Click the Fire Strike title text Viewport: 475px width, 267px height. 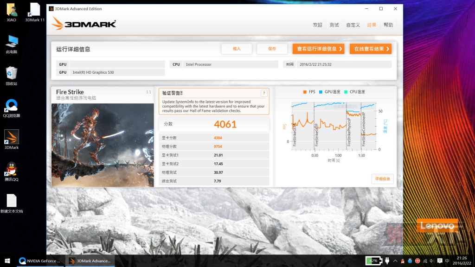70,92
